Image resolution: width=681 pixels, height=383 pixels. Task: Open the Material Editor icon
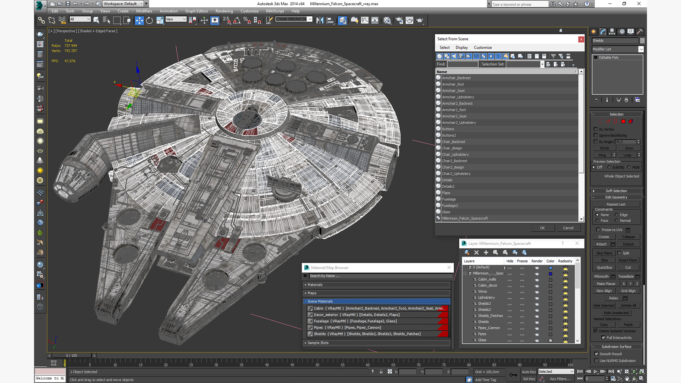click(387, 21)
